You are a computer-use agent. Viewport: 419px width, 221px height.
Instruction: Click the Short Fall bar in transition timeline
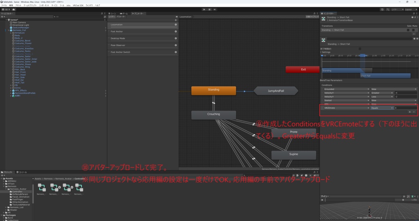pos(385,76)
